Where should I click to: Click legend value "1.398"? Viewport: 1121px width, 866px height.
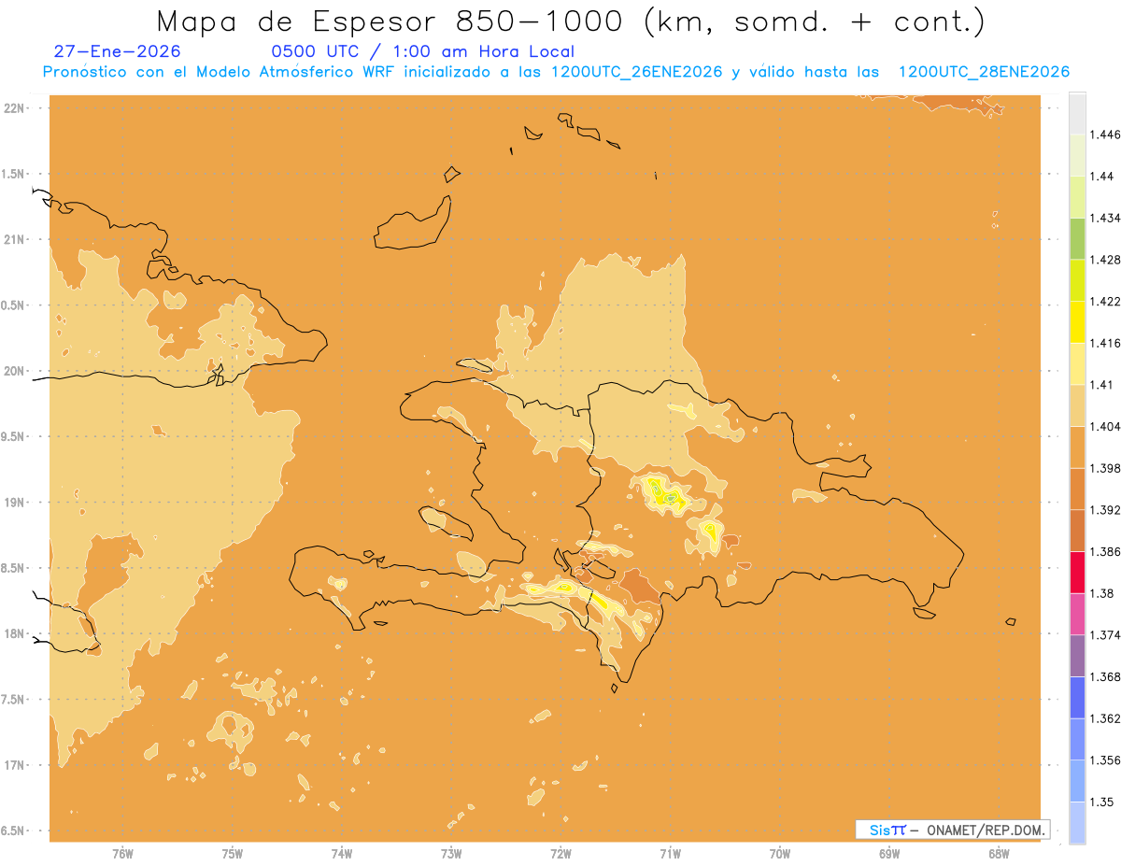[1105, 468]
